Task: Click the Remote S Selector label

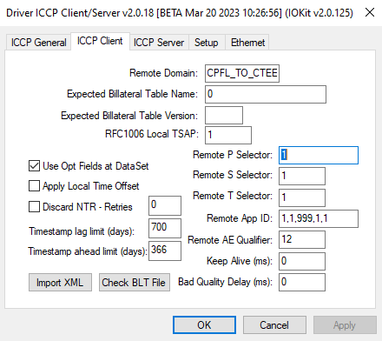Action: point(233,175)
